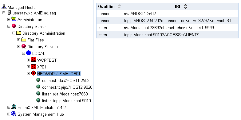Collapse the NETWORK_SMH_DB01 node
Image resolution: width=241 pixels, height=120 pixels.
28,74
